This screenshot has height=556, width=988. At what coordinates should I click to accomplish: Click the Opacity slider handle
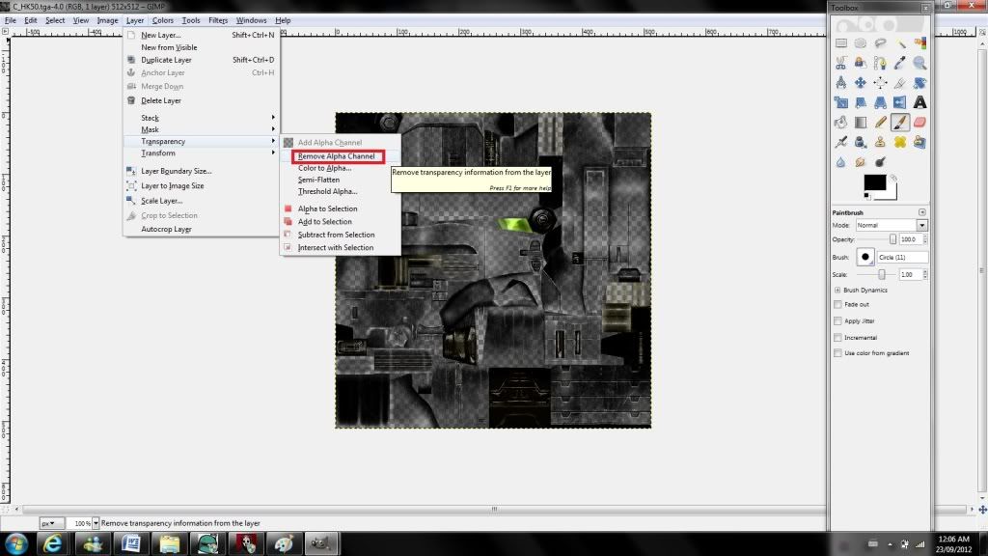pos(892,239)
